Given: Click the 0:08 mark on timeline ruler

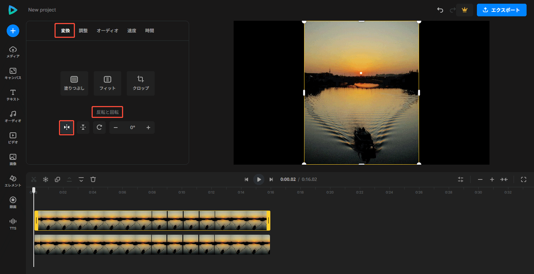Looking at the screenshot, I should click(x=152, y=192).
